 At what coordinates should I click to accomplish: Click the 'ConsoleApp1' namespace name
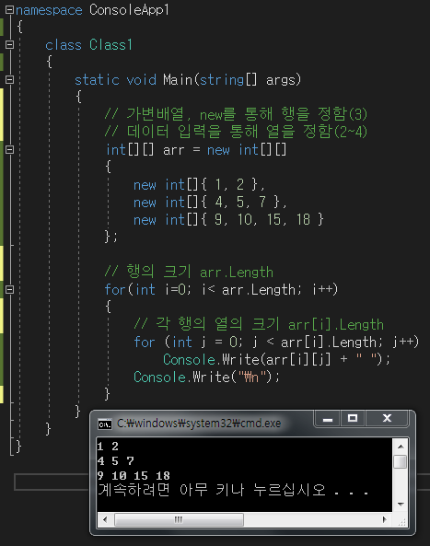[129, 10]
